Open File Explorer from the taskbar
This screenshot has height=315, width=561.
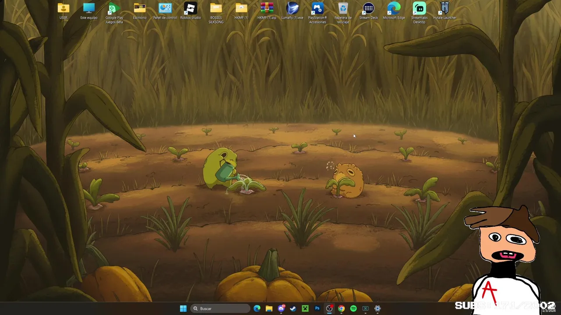pyautogui.click(x=269, y=308)
